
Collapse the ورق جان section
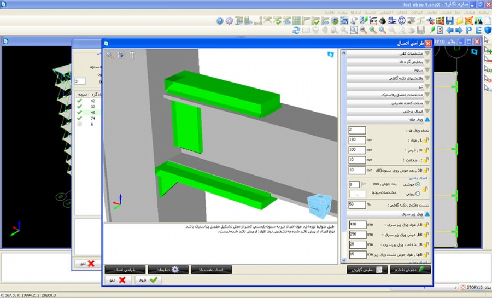(x=427, y=119)
